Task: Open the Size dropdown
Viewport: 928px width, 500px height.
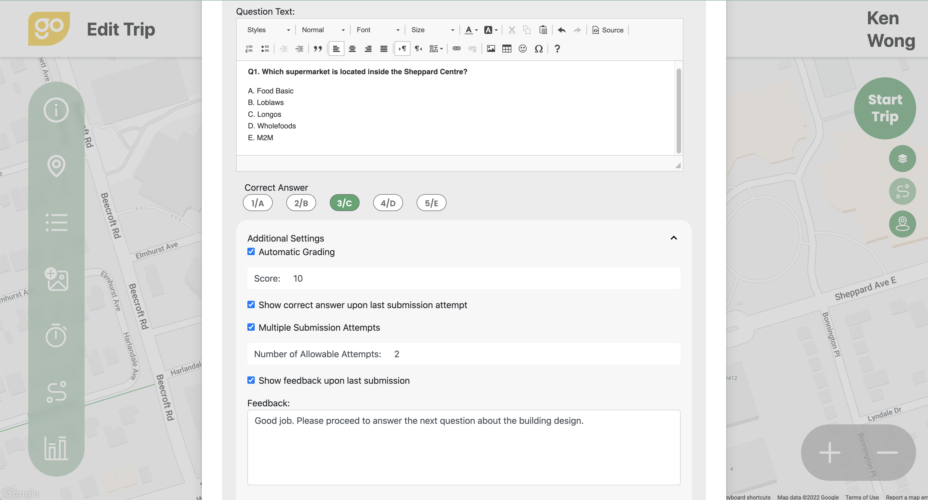Action: [x=432, y=30]
